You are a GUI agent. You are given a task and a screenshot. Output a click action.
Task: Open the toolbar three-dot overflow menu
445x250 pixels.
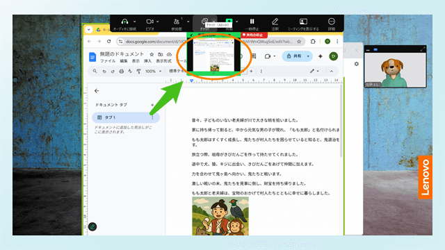tap(261, 71)
